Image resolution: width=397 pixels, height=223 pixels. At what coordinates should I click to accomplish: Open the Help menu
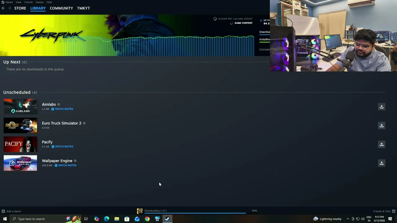[x=49, y=2]
